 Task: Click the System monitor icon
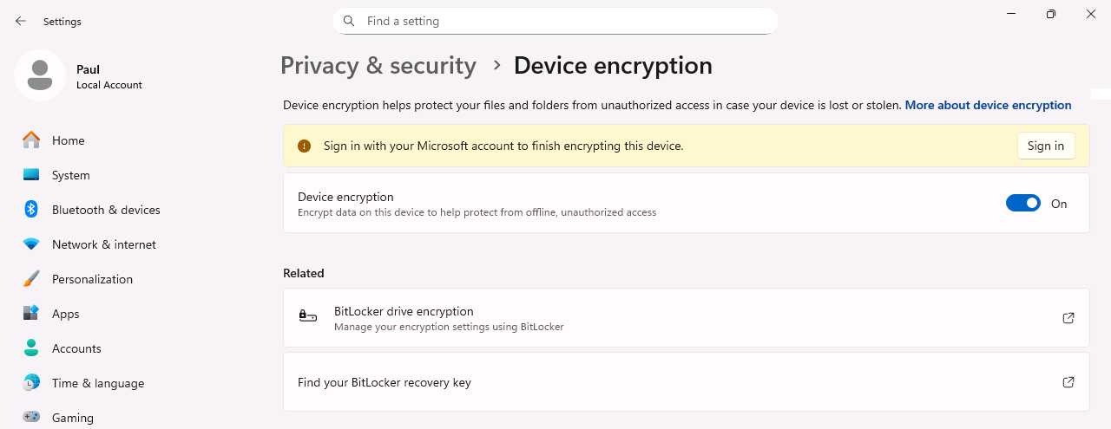click(x=31, y=175)
